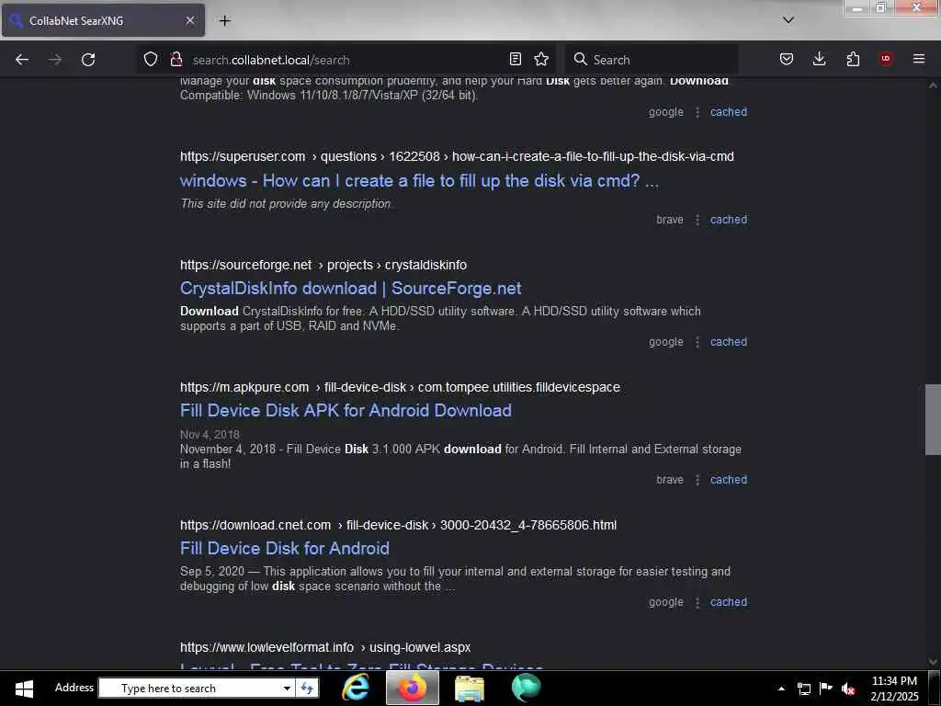Click the search magnifier icon

point(581,59)
